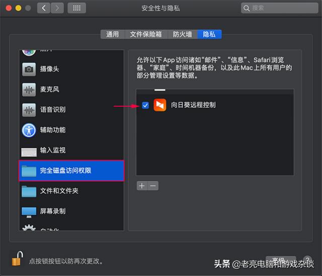
Task: Select the 文件和文件夹 folder icon
Action: (29, 191)
